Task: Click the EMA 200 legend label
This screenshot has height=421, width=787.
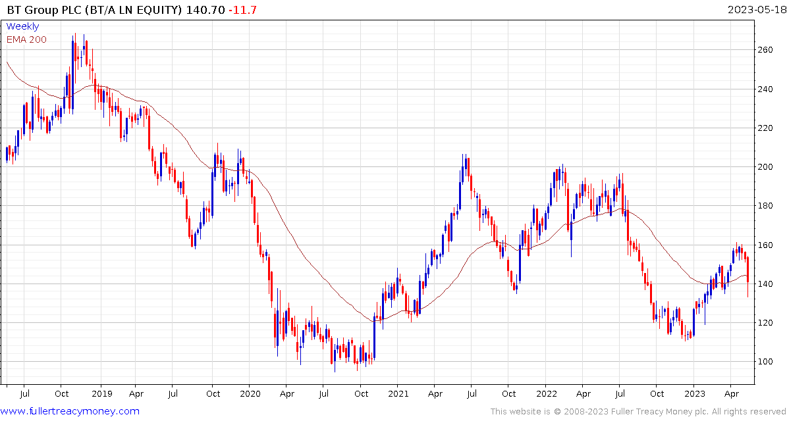Action: pyautogui.click(x=26, y=39)
